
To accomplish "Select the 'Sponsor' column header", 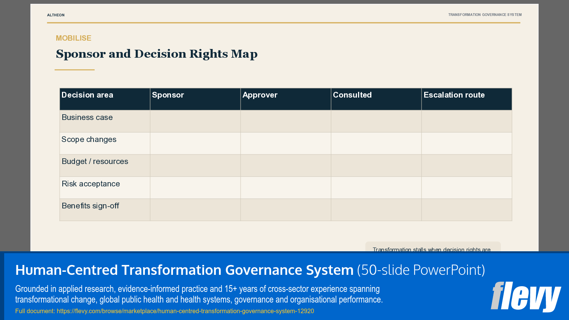I will click(x=195, y=99).
